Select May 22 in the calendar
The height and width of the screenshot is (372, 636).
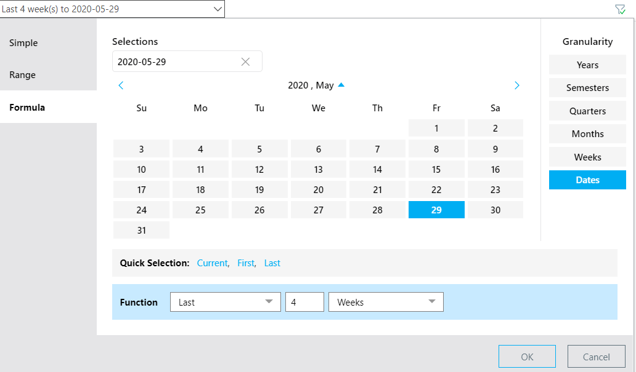(436, 189)
